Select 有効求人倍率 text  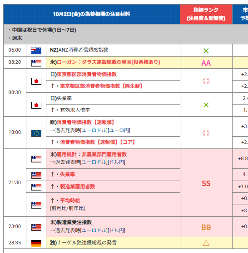(x=75, y=110)
